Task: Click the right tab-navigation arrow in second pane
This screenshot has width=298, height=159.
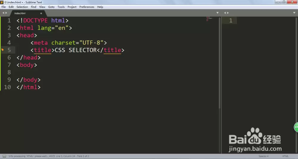Action: pyautogui.click(x=228, y=13)
